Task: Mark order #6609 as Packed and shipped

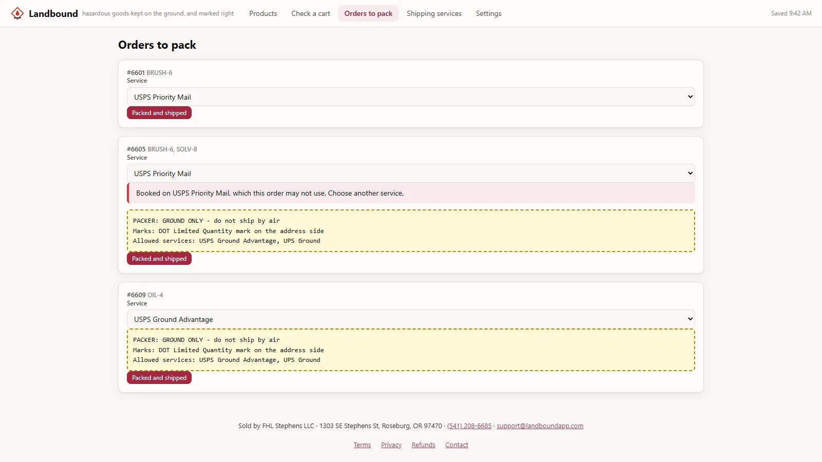Action: coord(159,378)
